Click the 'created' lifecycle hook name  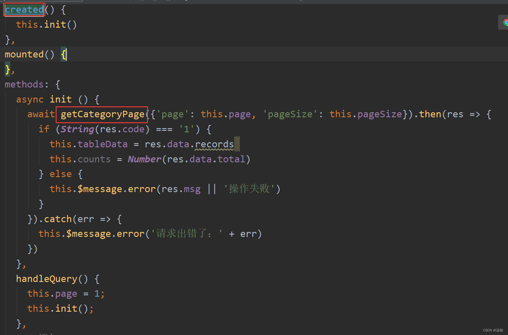click(24, 10)
